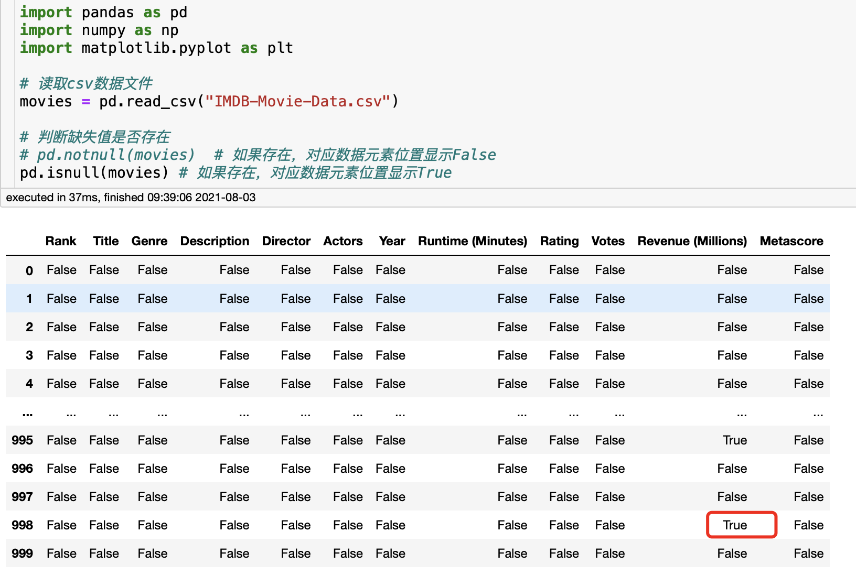Click the Description column header
This screenshot has width=856, height=586.
[x=215, y=241]
